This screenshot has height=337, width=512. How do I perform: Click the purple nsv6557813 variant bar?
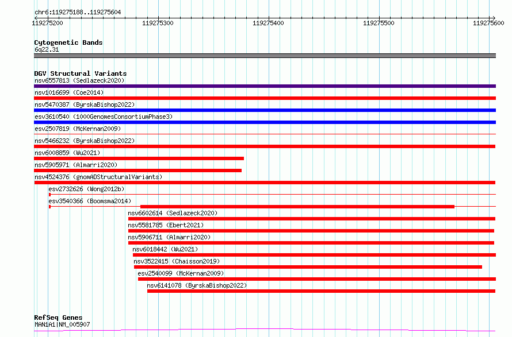[265, 86]
